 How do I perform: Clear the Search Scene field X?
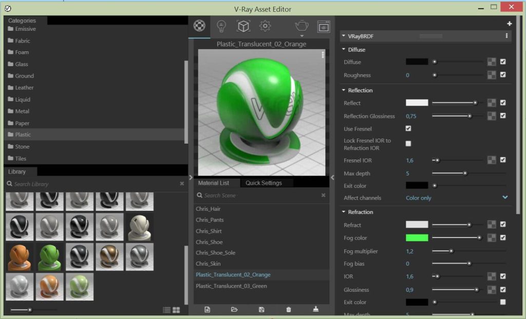tap(323, 195)
